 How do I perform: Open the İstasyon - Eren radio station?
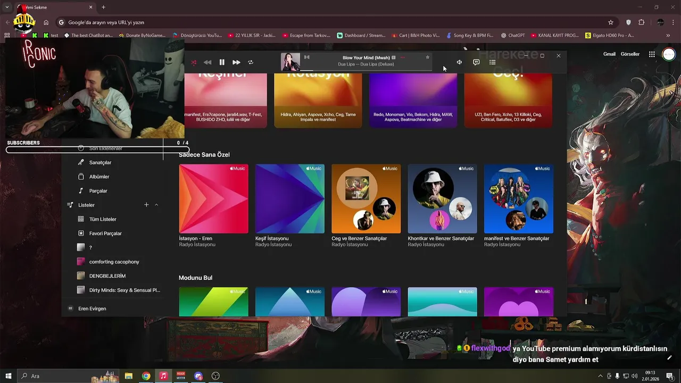pyautogui.click(x=213, y=198)
